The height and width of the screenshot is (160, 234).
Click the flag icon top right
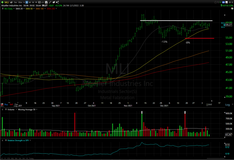click(218, 2)
